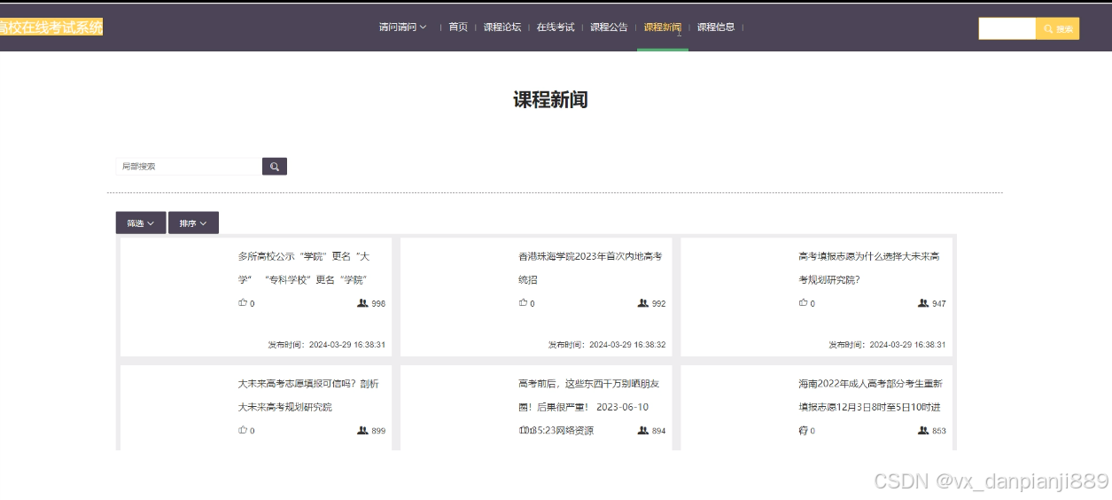Focus the header search input box
The image size is (1112, 500).
point(1007,29)
